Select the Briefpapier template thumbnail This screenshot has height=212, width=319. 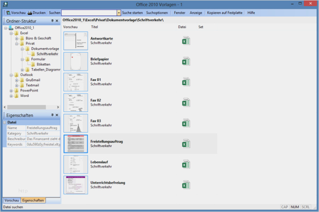(76, 61)
